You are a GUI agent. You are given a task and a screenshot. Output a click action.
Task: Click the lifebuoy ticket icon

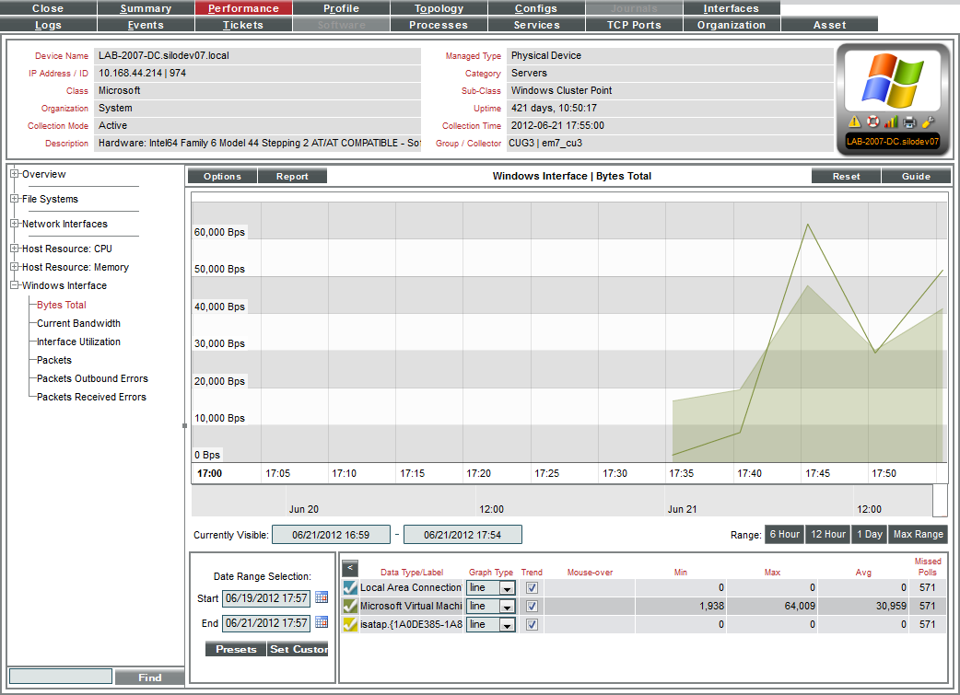(x=872, y=122)
